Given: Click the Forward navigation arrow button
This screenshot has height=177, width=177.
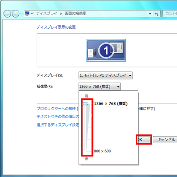Looking at the screenshot, I should [15, 14].
